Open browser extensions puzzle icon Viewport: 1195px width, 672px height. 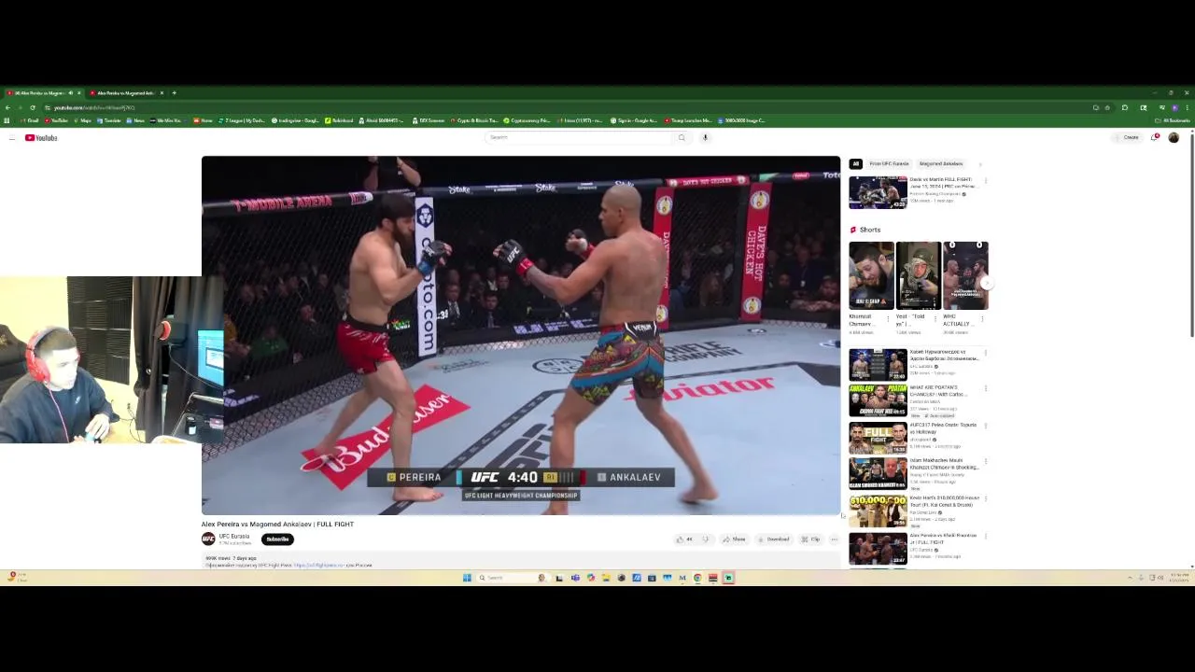point(1125,107)
